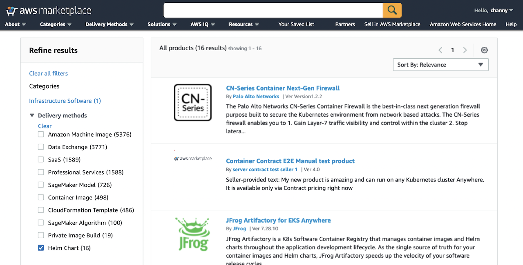Open the Sort By Relevance dropdown

coord(440,65)
